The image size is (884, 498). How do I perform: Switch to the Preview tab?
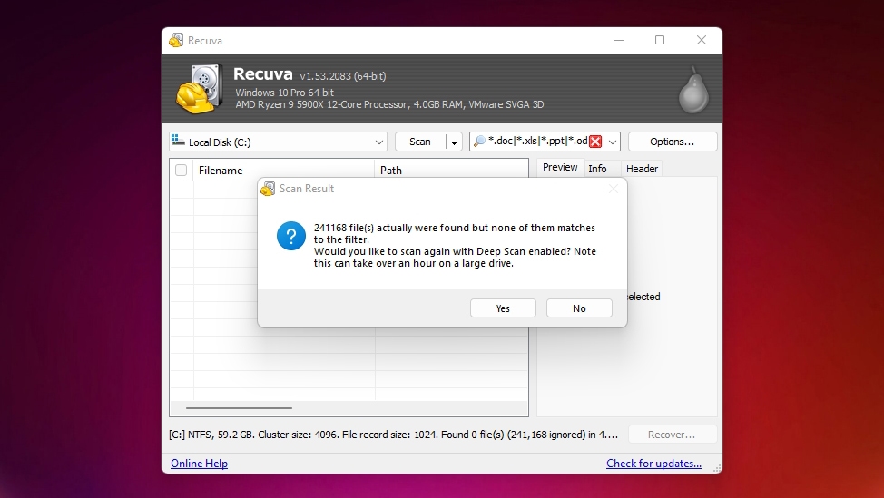pos(560,167)
